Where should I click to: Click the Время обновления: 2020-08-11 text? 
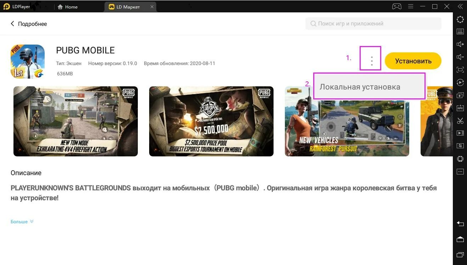pos(179,64)
